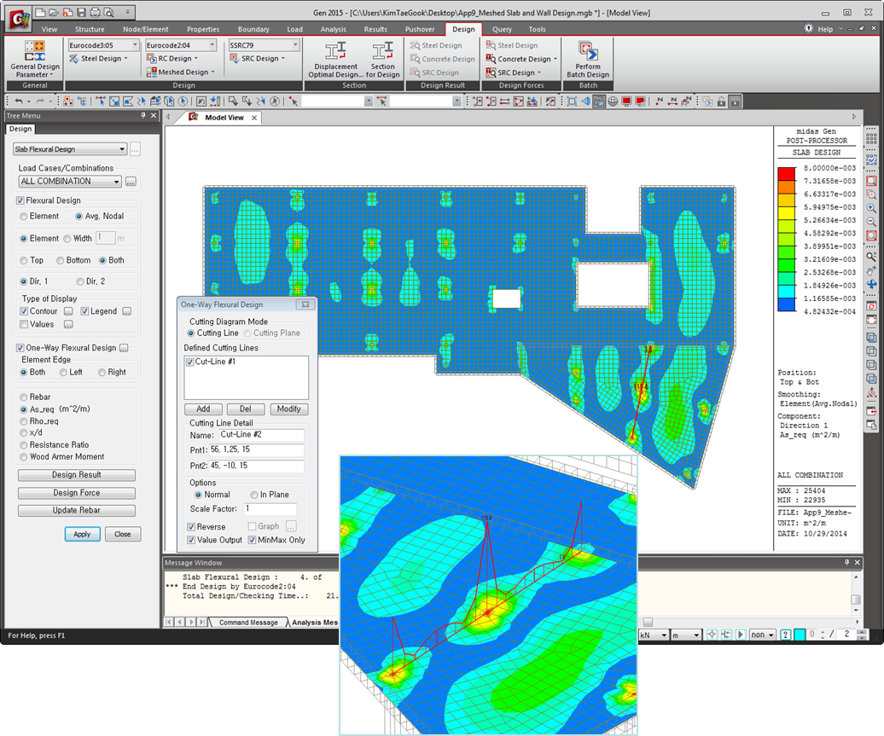Click the open folder icon in title bar

point(54,13)
